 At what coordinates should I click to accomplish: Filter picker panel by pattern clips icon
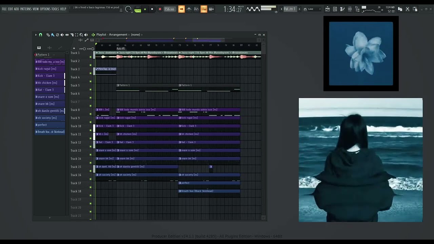(x=39, y=48)
